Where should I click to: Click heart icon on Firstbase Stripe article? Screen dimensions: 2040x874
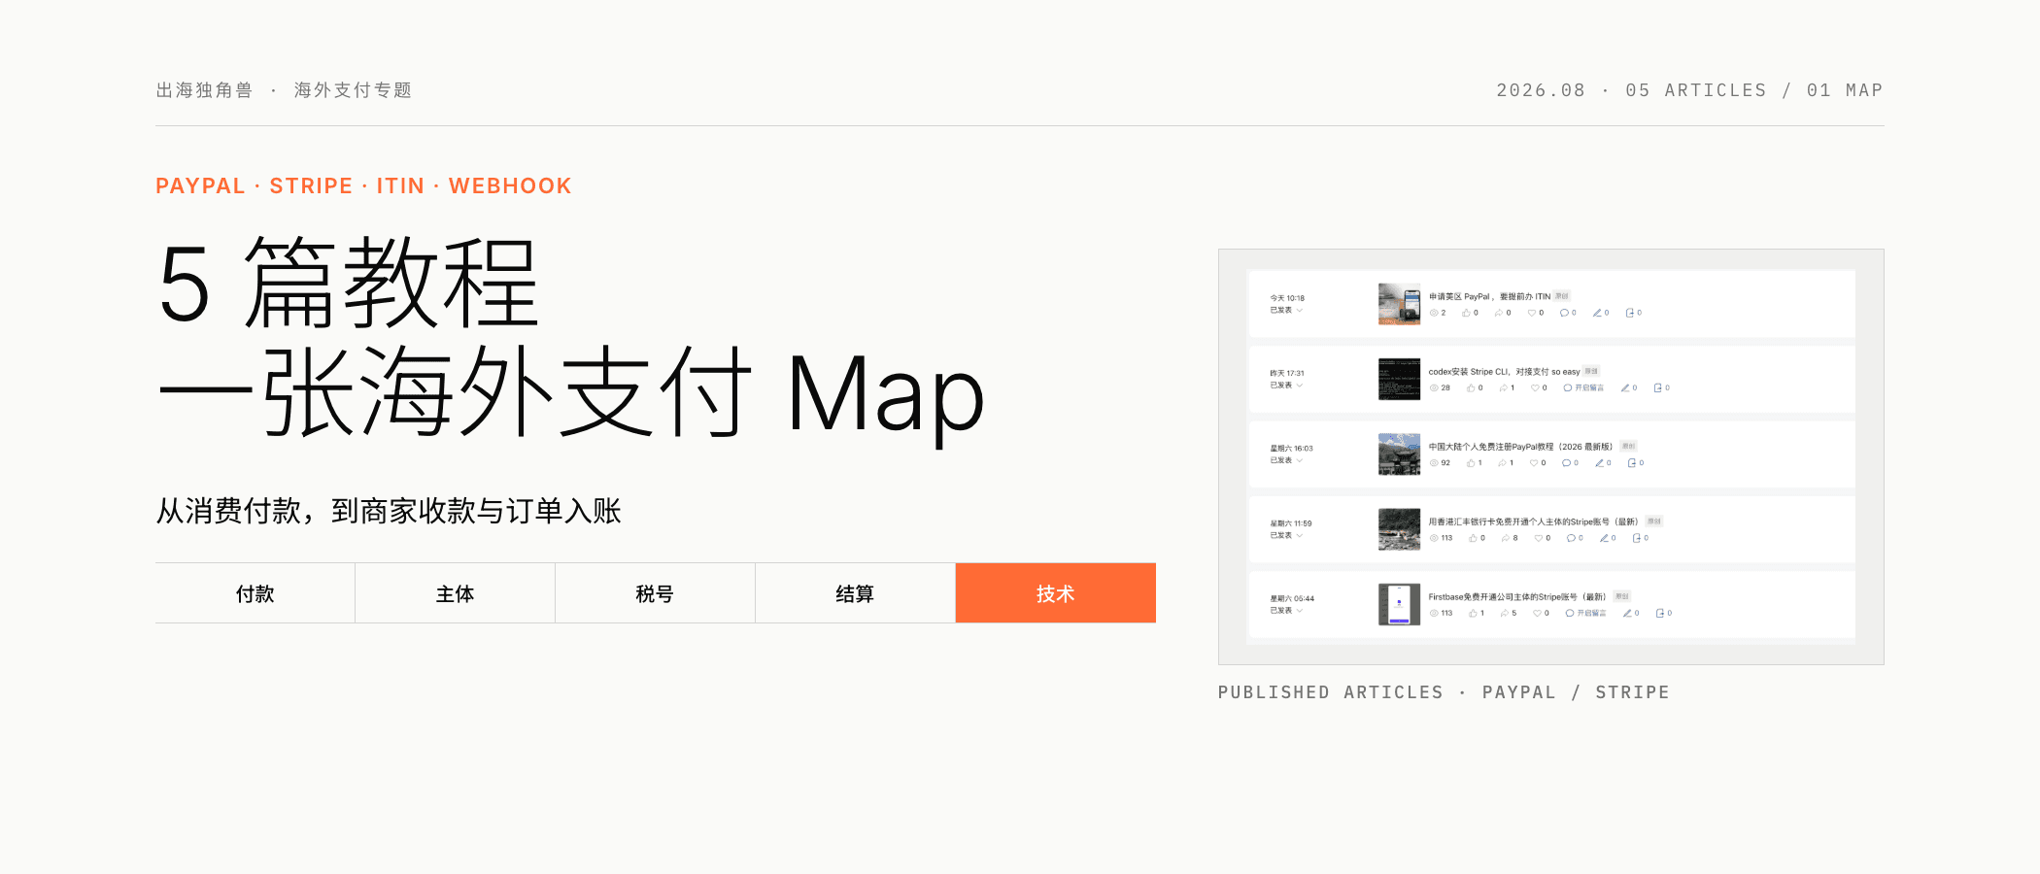point(1538,613)
